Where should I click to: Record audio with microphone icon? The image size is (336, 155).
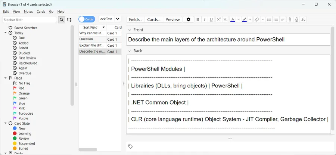(296, 19)
